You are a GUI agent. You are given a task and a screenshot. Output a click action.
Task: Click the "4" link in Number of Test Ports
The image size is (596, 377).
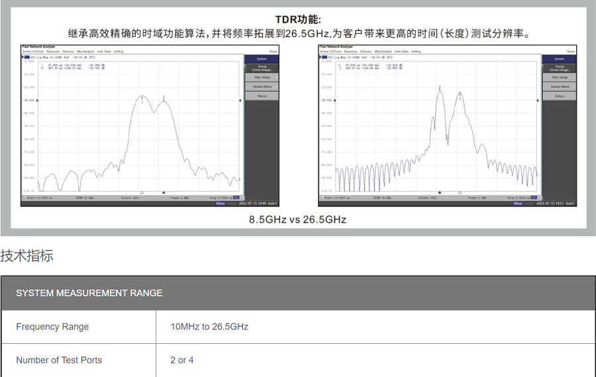(x=191, y=360)
